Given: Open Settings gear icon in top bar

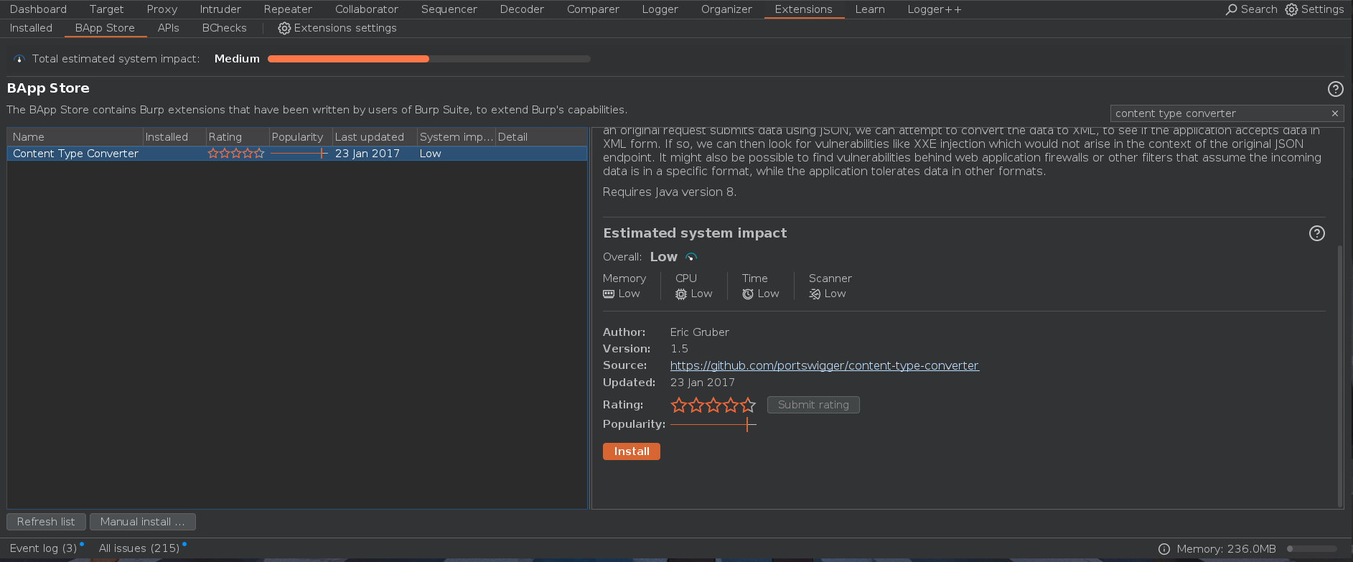Looking at the screenshot, I should point(1291,9).
